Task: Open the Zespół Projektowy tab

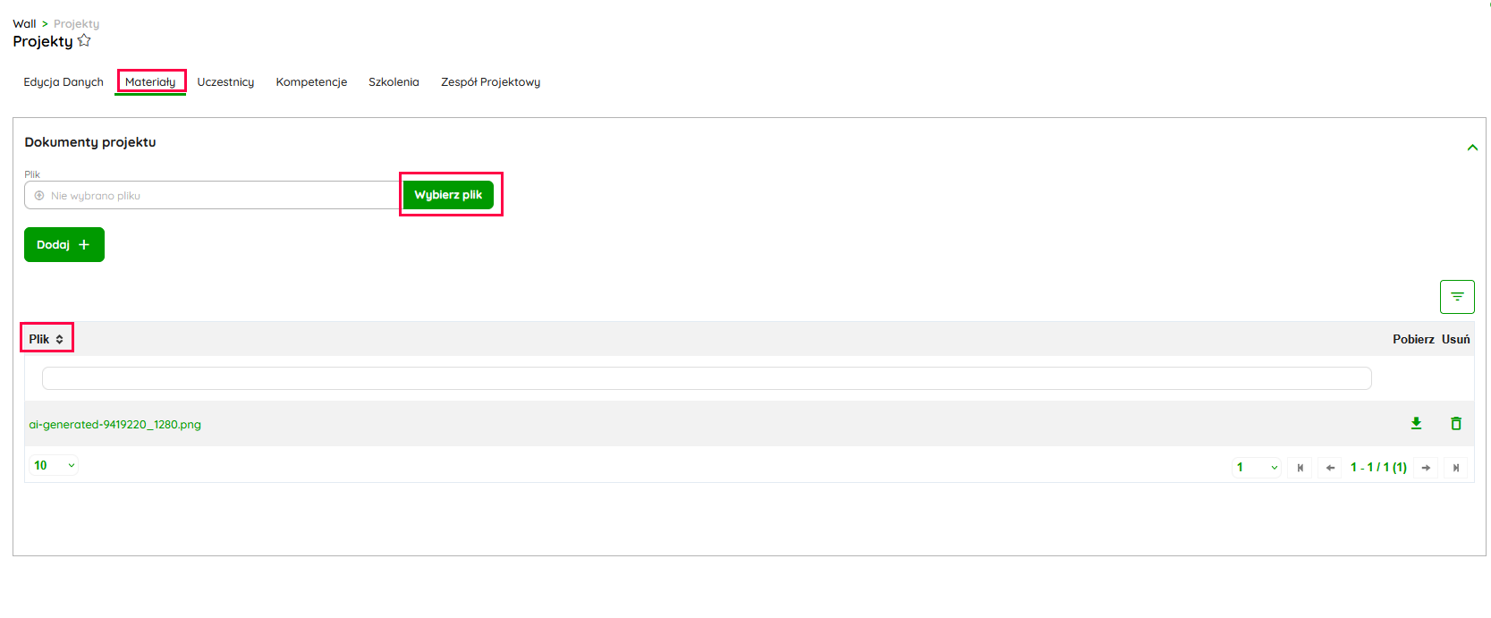Action: tap(490, 82)
